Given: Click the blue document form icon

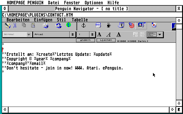Looking at the screenshot, I should pos(98,25).
